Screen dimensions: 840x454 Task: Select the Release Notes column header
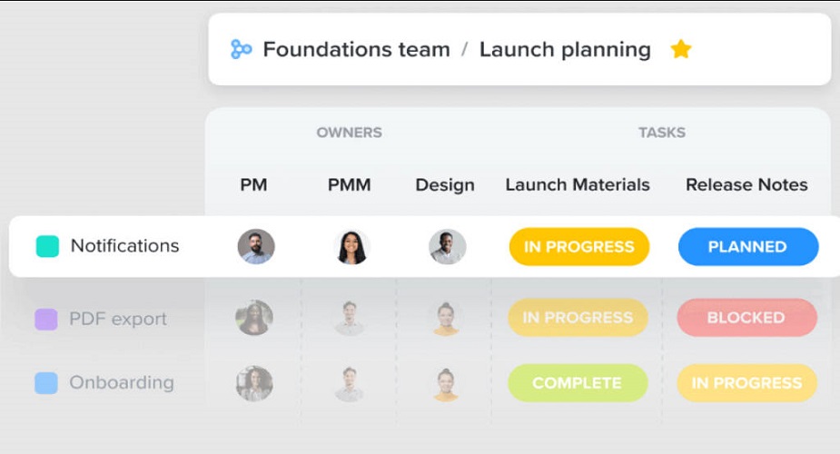coord(746,184)
